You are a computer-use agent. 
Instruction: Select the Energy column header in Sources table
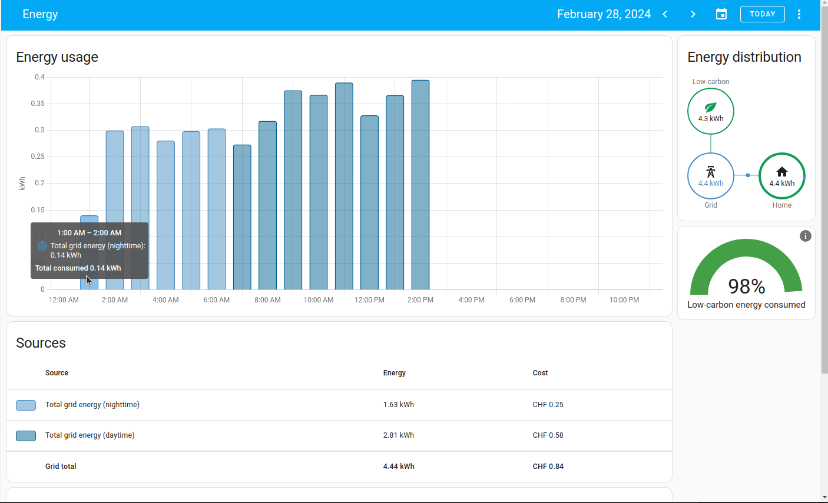point(394,372)
